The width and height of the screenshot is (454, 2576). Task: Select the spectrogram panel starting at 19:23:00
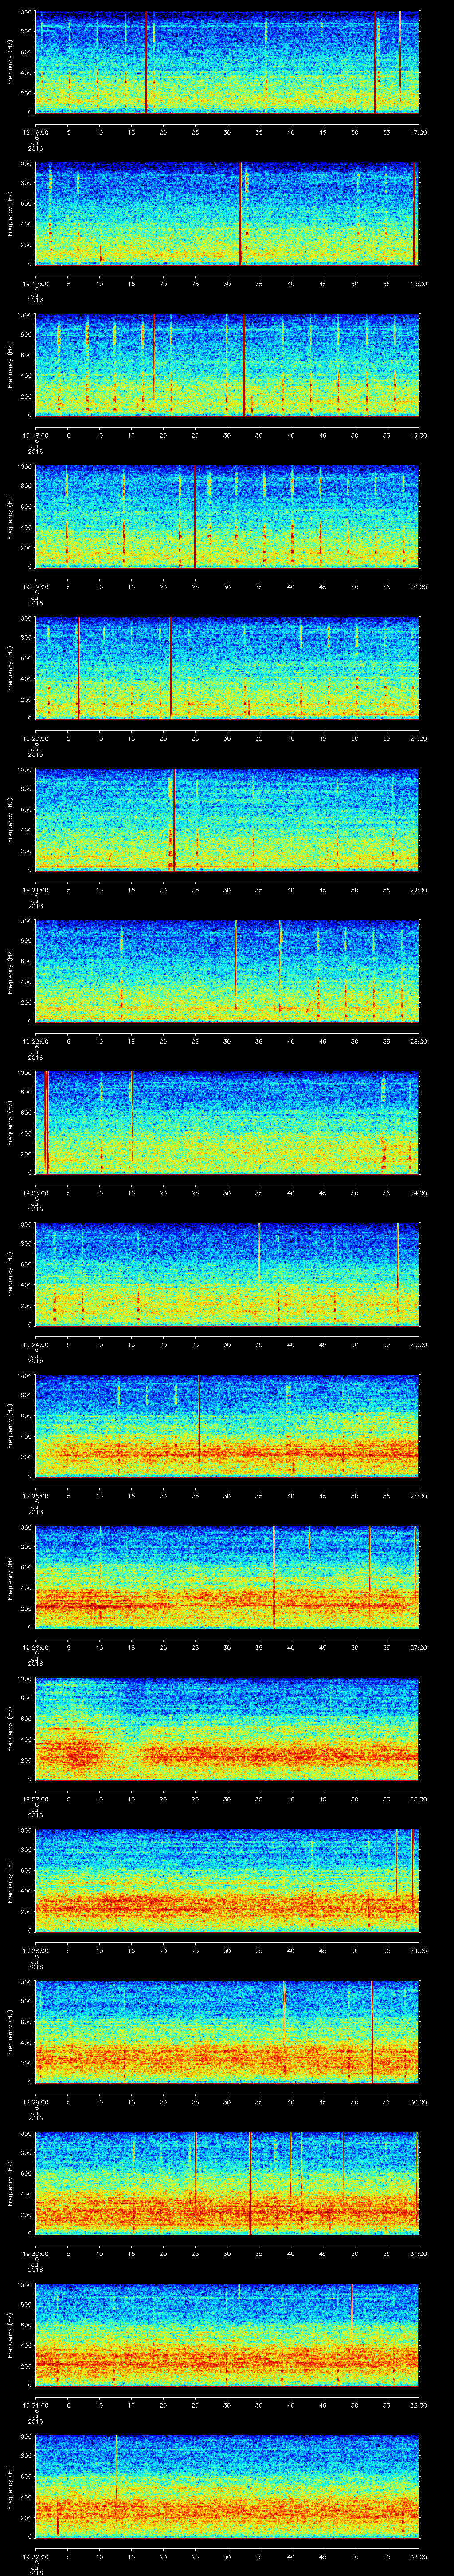pos(227,1123)
